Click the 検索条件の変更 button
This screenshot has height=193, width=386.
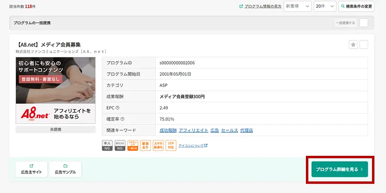coord(356,6)
